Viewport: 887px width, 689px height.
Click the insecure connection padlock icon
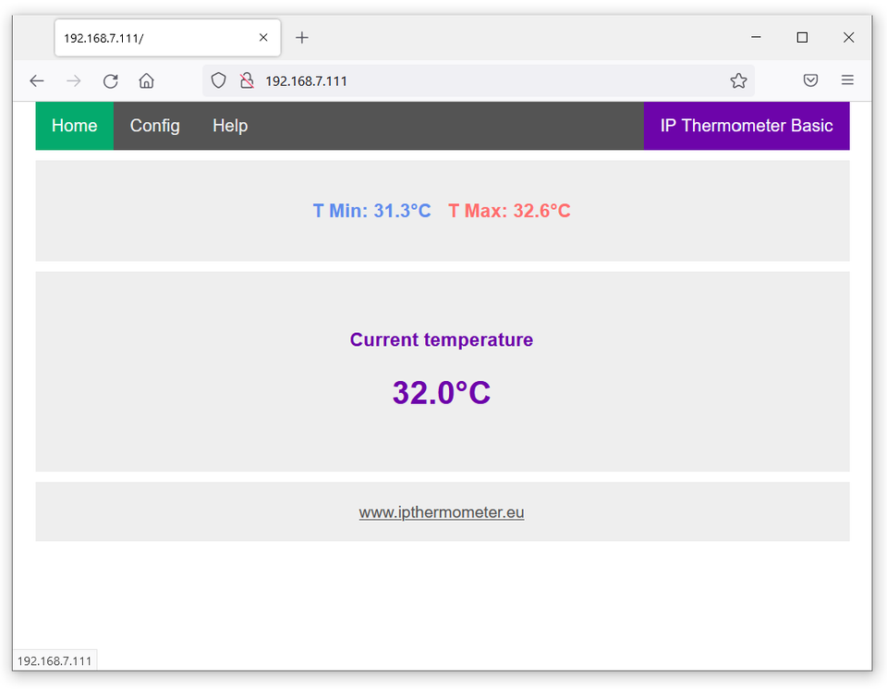(x=247, y=80)
